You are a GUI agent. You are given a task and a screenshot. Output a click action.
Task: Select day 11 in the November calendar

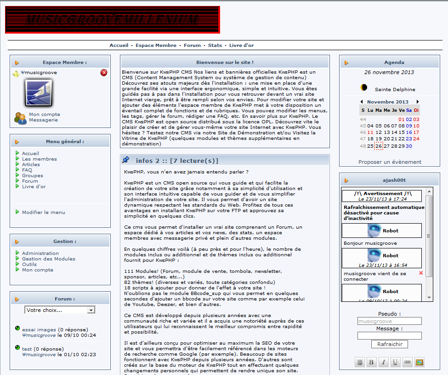point(370,132)
